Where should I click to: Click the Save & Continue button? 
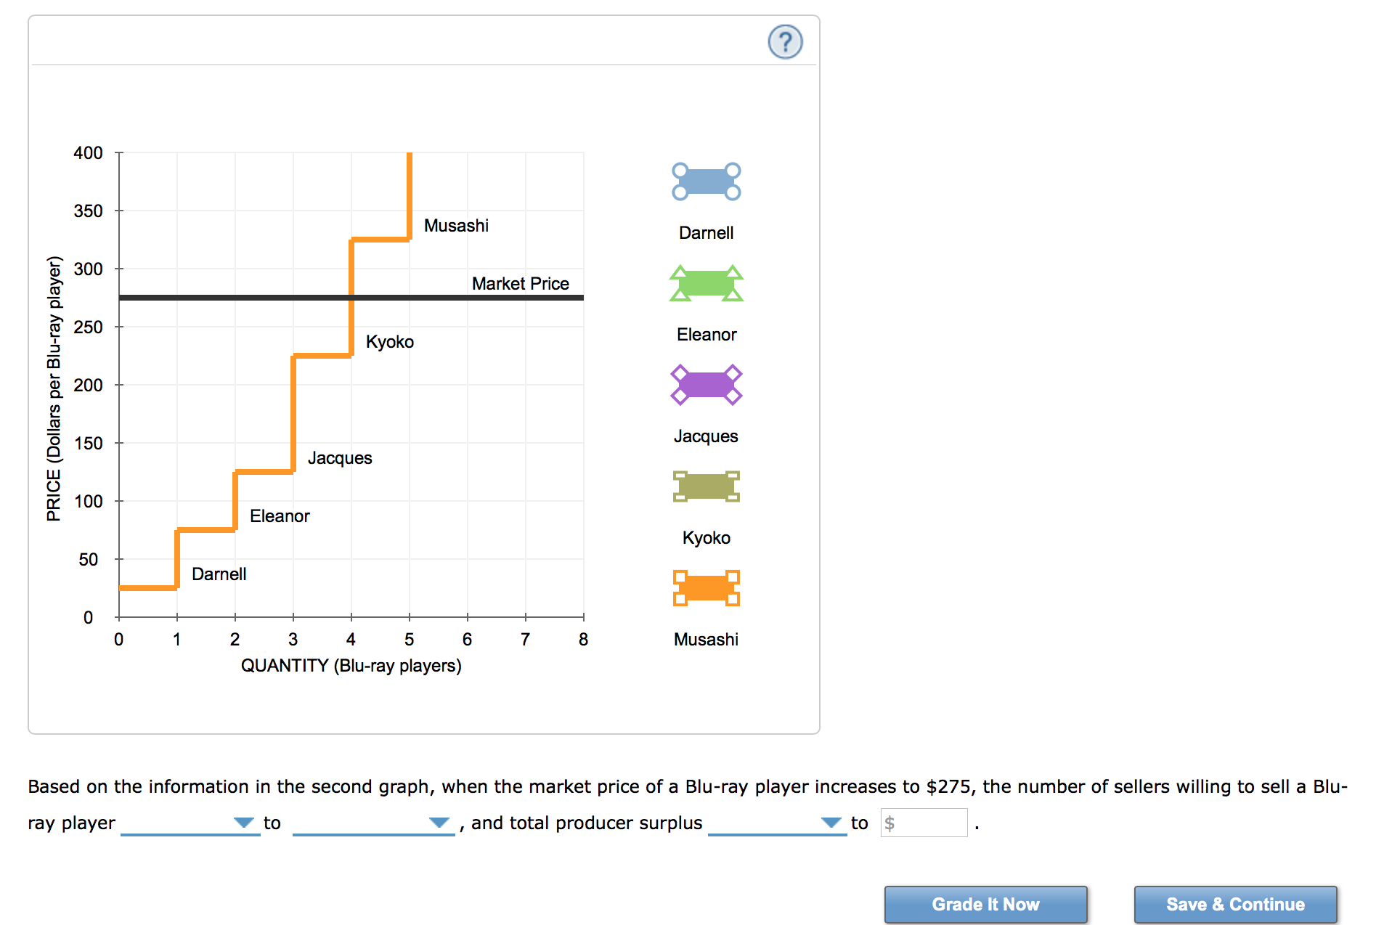(x=1236, y=904)
